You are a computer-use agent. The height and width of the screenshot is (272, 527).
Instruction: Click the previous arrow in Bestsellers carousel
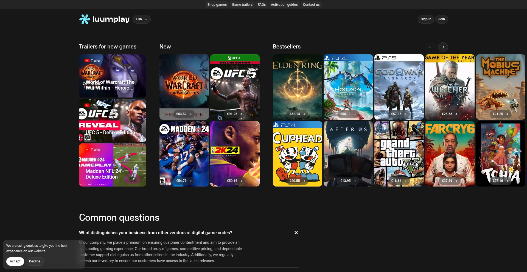click(430, 47)
